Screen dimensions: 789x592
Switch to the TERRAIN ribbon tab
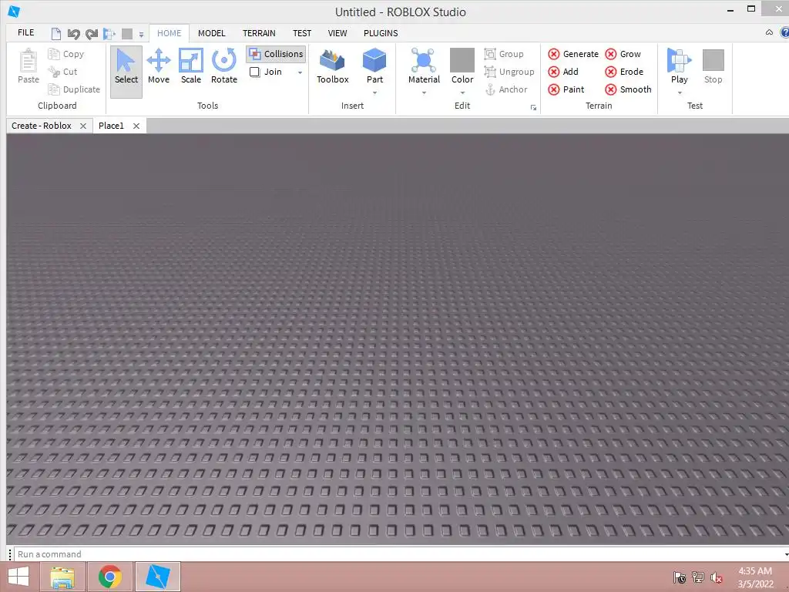(x=259, y=33)
